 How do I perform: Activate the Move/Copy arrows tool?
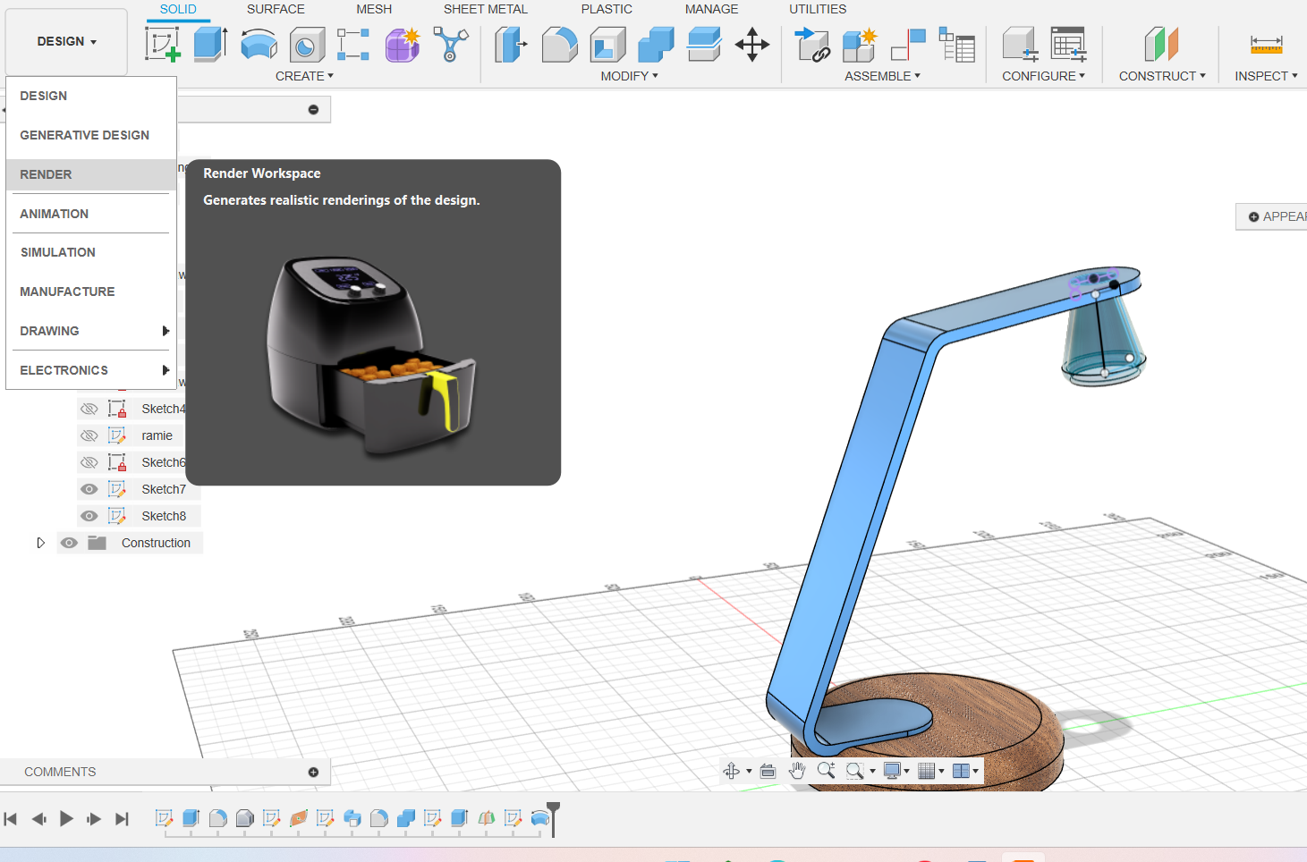pos(751,44)
